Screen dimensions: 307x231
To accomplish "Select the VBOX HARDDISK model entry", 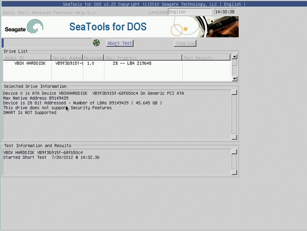I will (30, 63).
